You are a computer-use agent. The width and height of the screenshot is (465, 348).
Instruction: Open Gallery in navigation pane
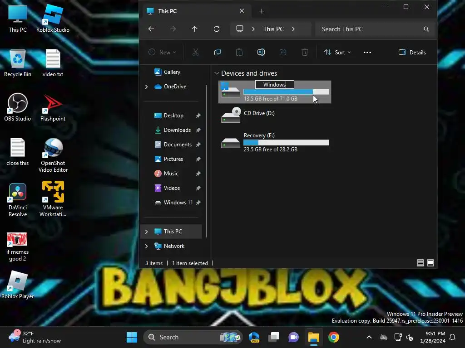coord(168,72)
